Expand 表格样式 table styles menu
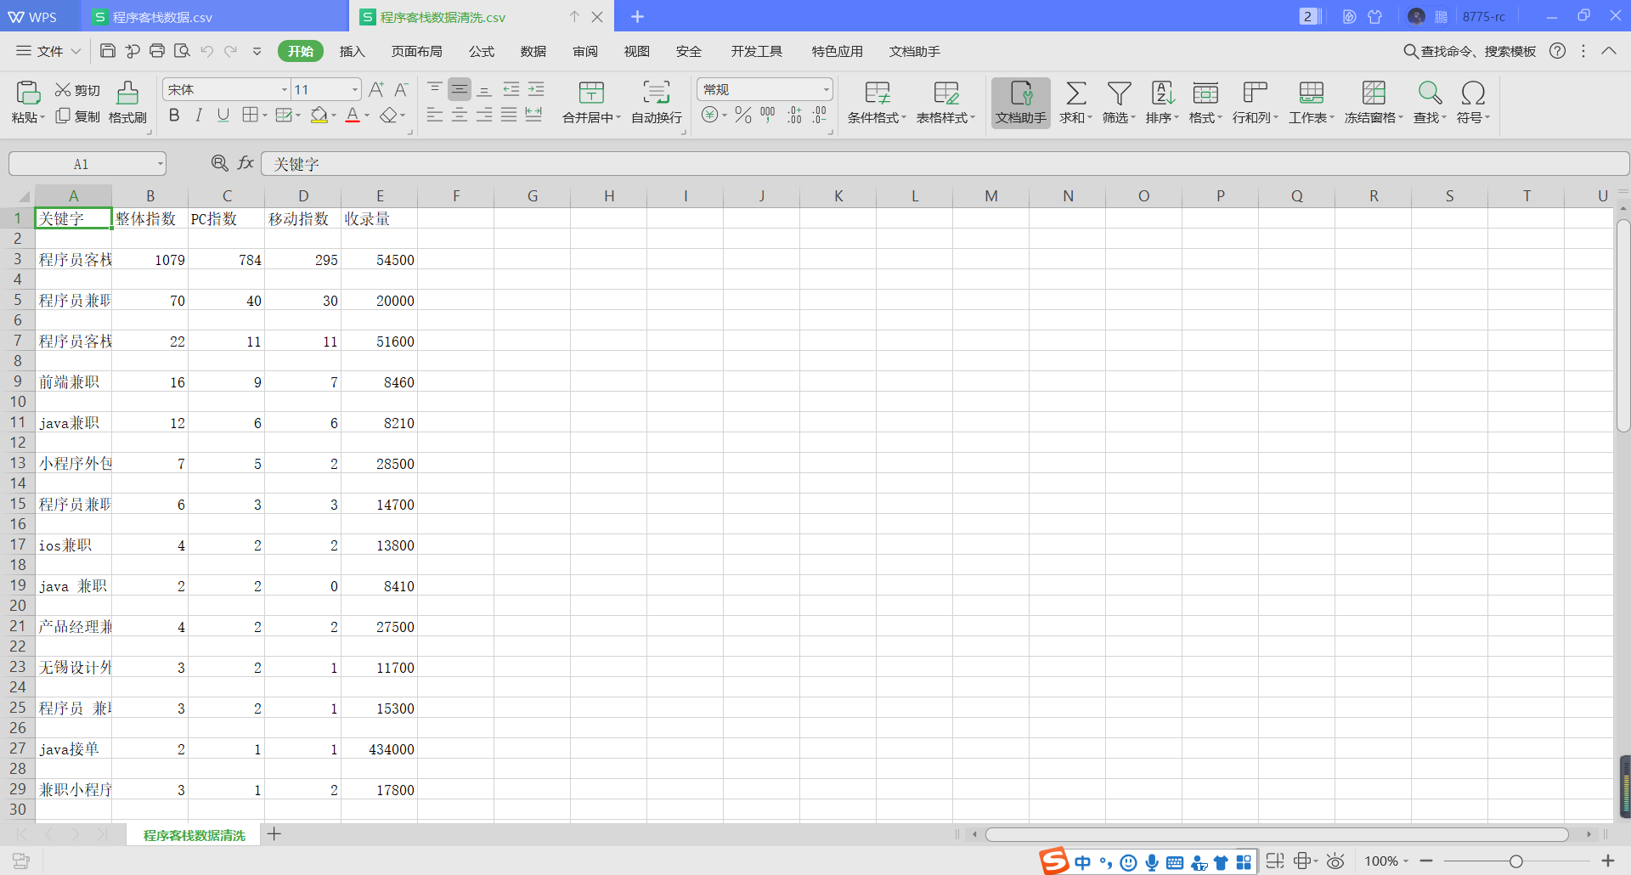This screenshot has height=875, width=1631. [x=972, y=117]
